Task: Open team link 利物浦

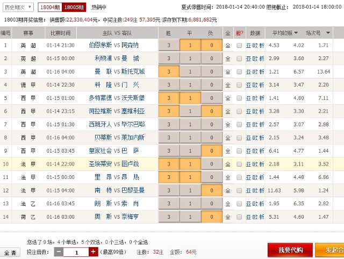Action: (x=103, y=59)
